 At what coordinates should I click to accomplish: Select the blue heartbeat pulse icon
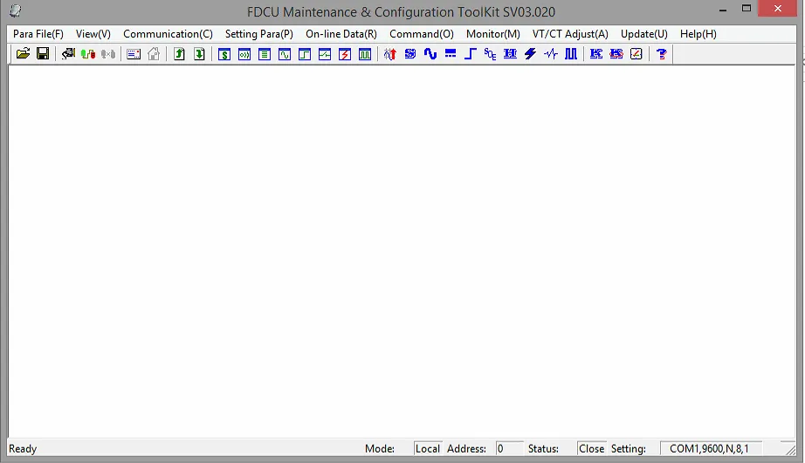pos(551,54)
